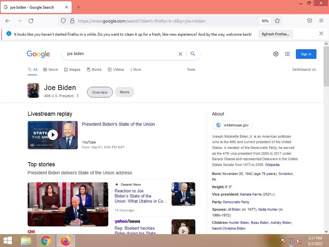Switch to the Videos search tab

(116, 69)
